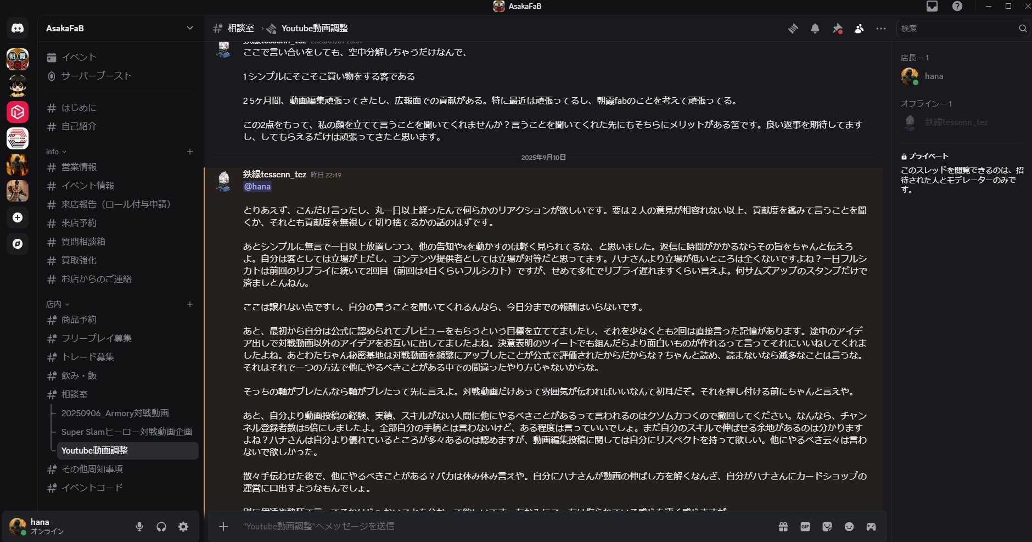
Task: Go to the はじめに channel
Action: (120, 108)
